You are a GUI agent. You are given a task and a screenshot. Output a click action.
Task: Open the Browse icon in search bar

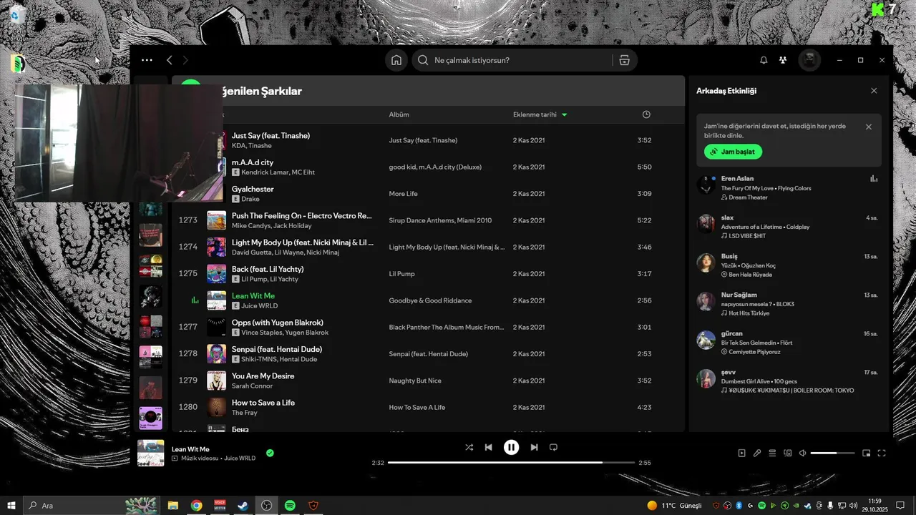[624, 60]
